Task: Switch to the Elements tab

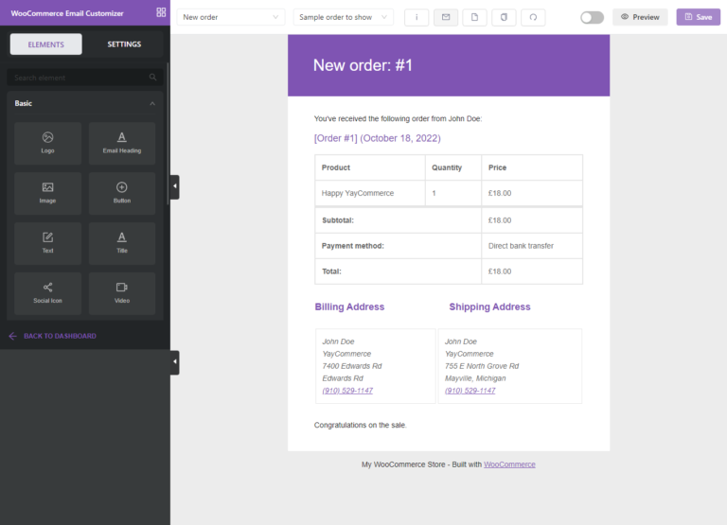Action: [46, 44]
